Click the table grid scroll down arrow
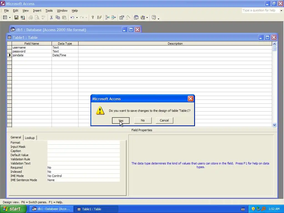Viewport: 284px width, 213px height. [x=274, y=125]
